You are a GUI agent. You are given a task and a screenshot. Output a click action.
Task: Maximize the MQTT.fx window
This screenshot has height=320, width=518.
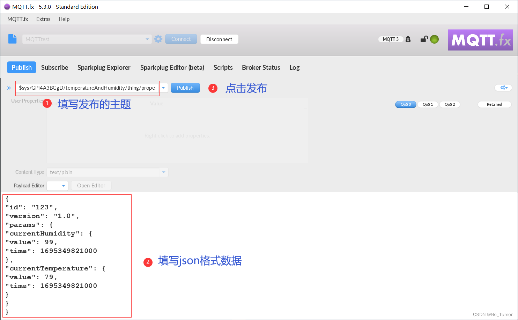pos(487,7)
